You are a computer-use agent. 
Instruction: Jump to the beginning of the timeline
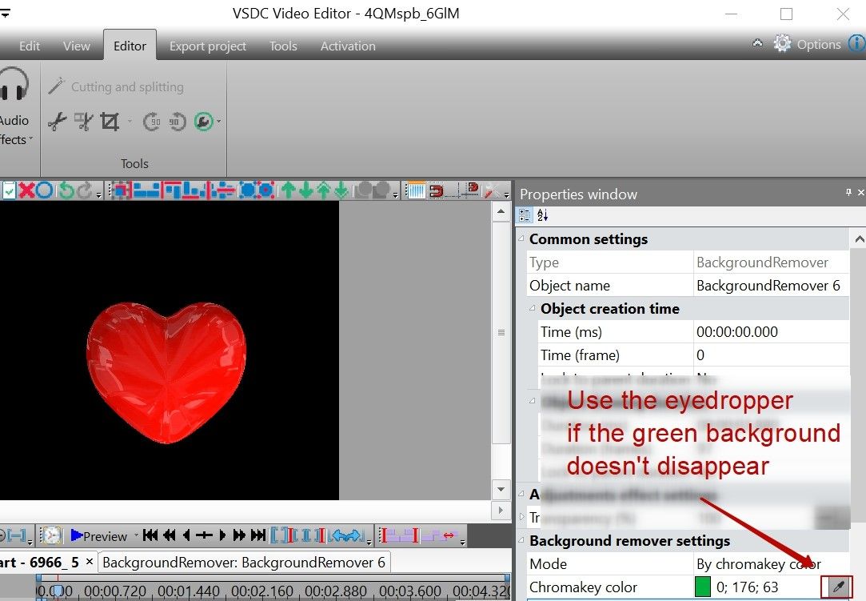pyautogui.click(x=150, y=535)
